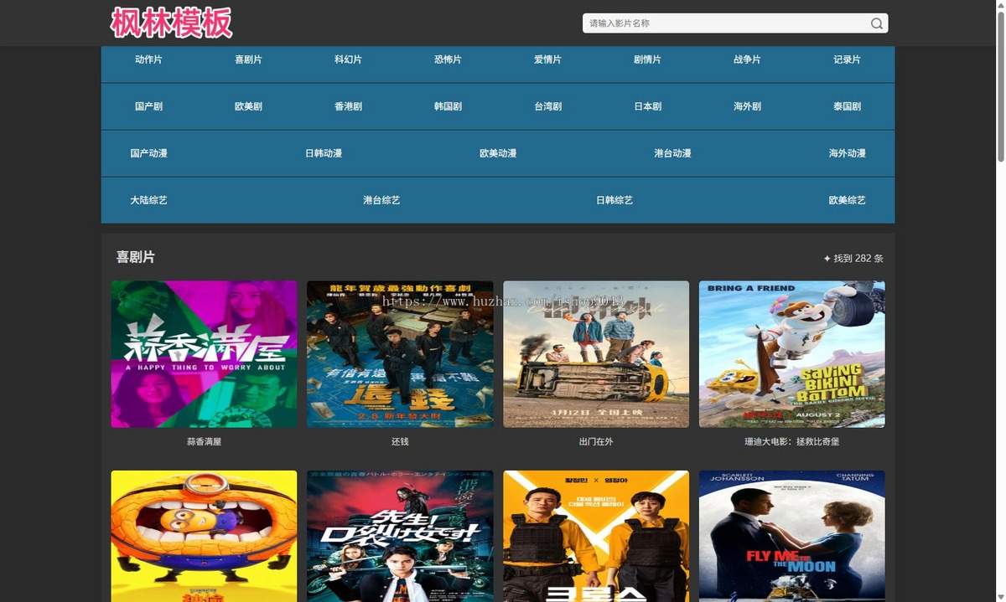Click the 喜剧片 section heading
This screenshot has width=1006, height=602.
pyautogui.click(x=135, y=257)
